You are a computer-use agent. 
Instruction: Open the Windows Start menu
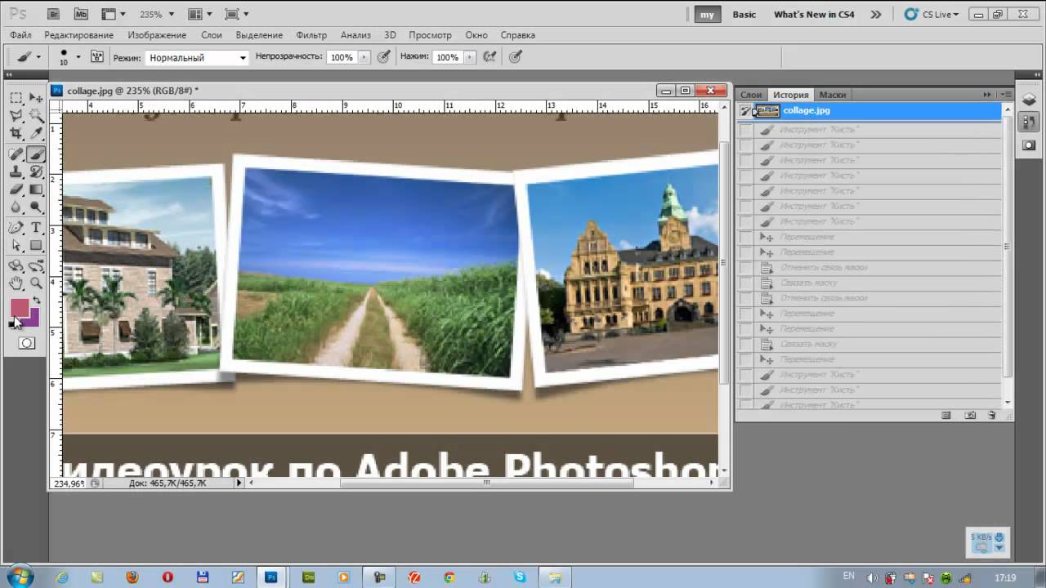(20, 577)
